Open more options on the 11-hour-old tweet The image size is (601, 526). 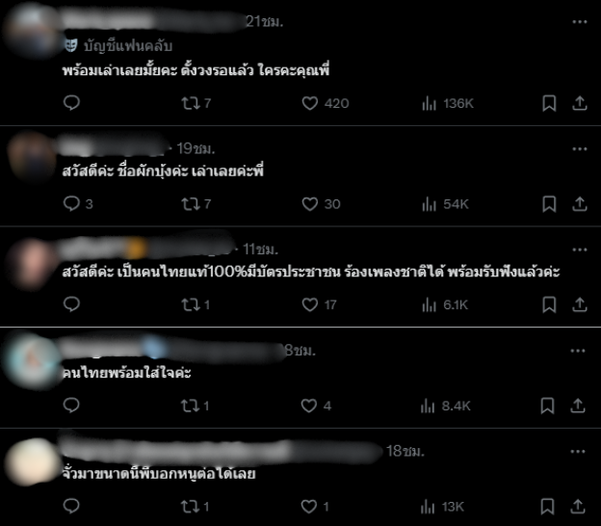click(x=580, y=250)
